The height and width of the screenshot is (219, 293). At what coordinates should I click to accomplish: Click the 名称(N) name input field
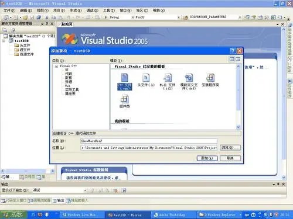click(x=149, y=141)
